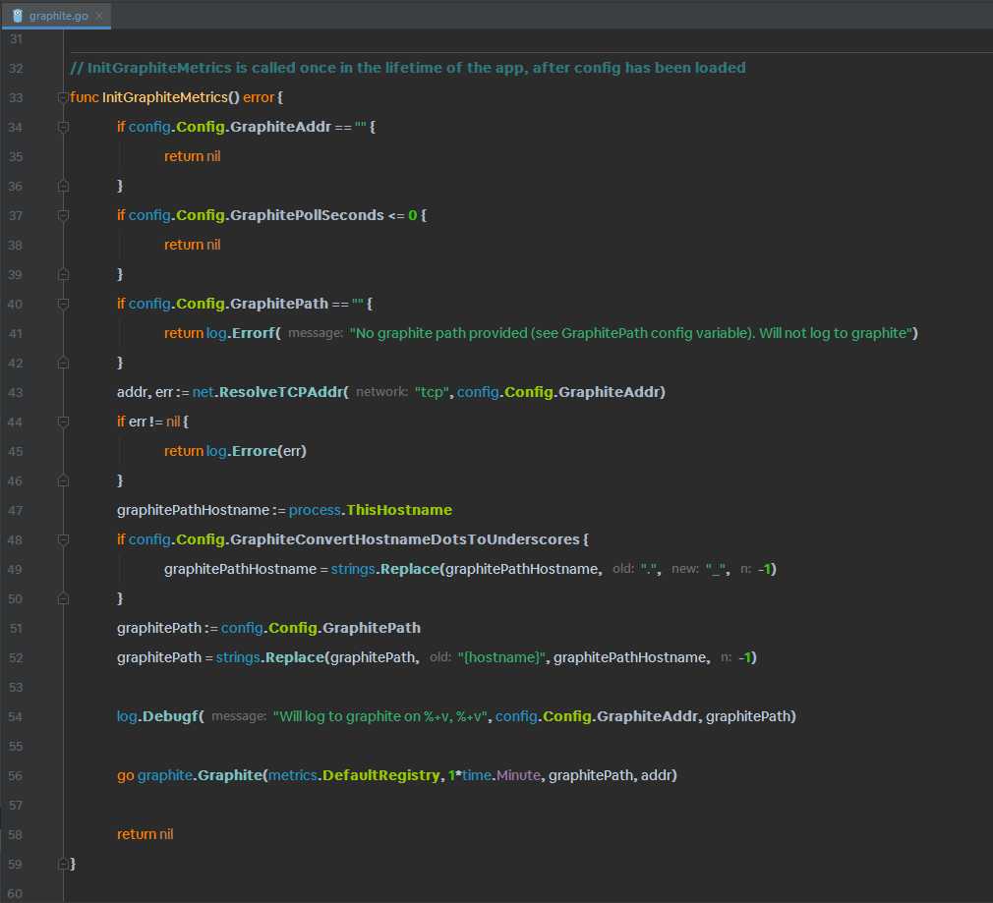Select the graphite.go editor tab
This screenshot has width=993, height=903.
pos(56,15)
